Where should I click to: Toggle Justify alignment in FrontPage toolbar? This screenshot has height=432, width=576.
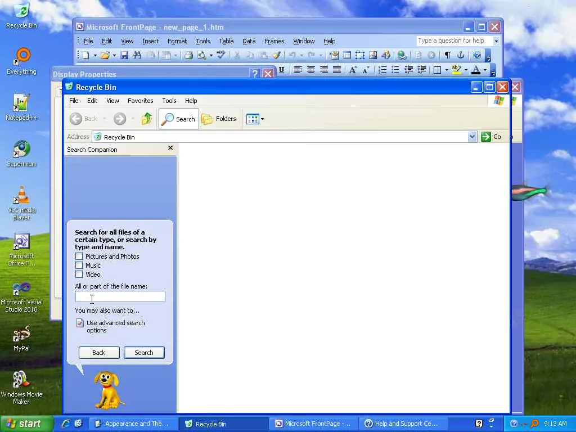337,70
